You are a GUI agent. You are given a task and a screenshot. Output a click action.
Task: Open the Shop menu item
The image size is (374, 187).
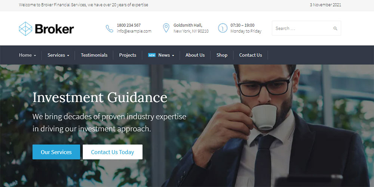(x=222, y=55)
